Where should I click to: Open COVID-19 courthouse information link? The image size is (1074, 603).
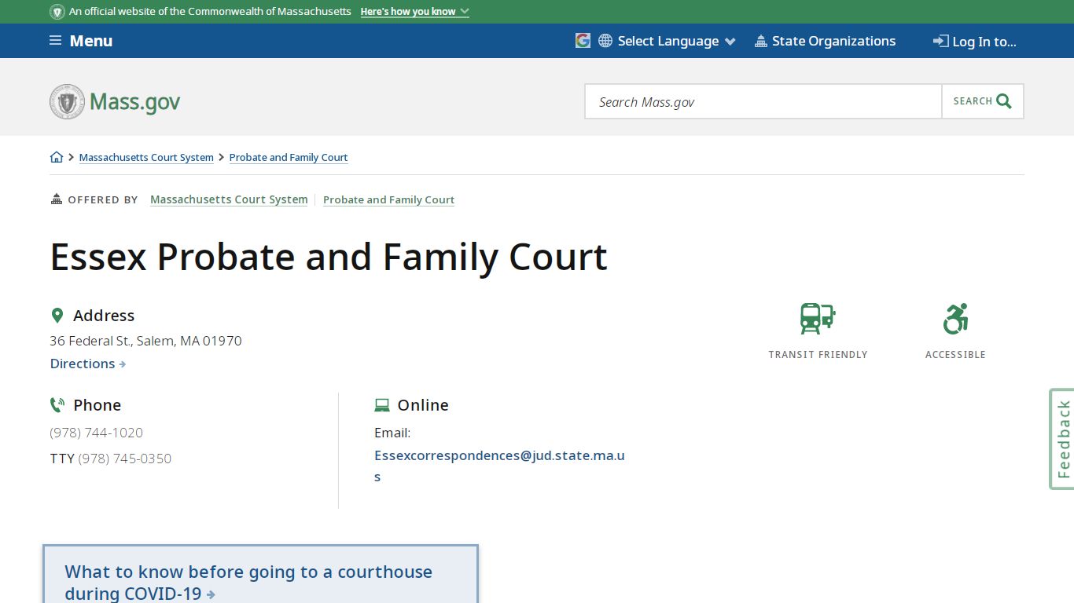pyautogui.click(x=248, y=582)
